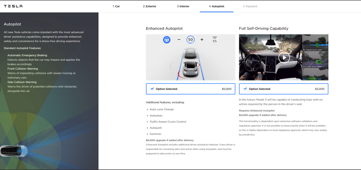
Task: Click the Tesla logo
Action: 13,6
